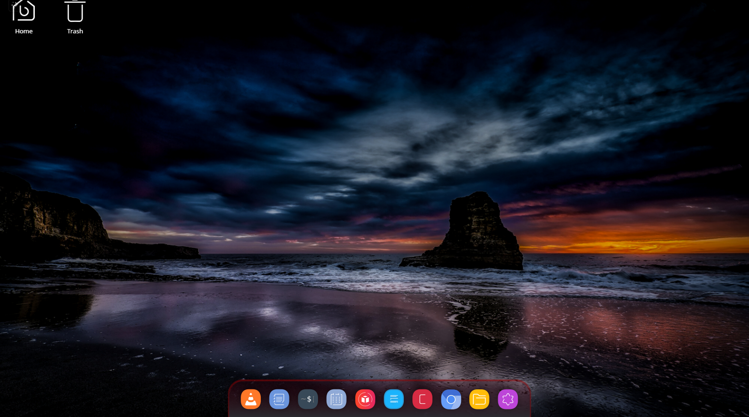This screenshot has width=749, height=417.
Task: Launch the terminal from the dock
Action: tap(308, 399)
